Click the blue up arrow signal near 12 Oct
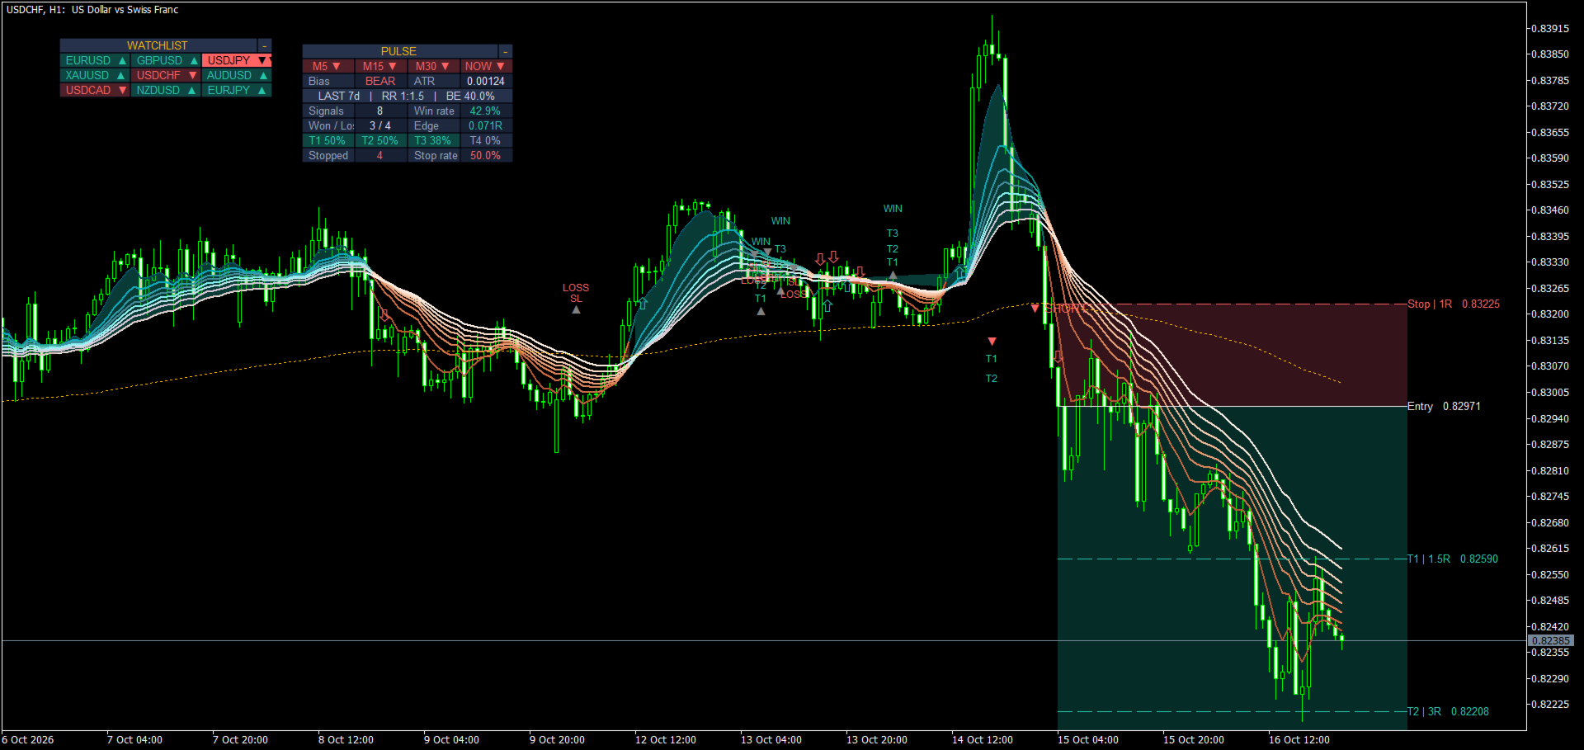This screenshot has height=750, width=1584. [643, 304]
